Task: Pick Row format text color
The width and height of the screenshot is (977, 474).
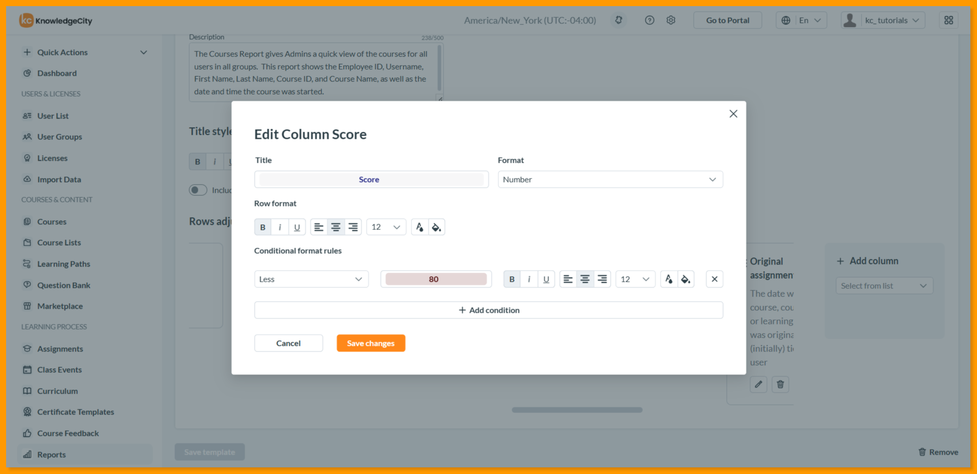Action: pyautogui.click(x=420, y=227)
